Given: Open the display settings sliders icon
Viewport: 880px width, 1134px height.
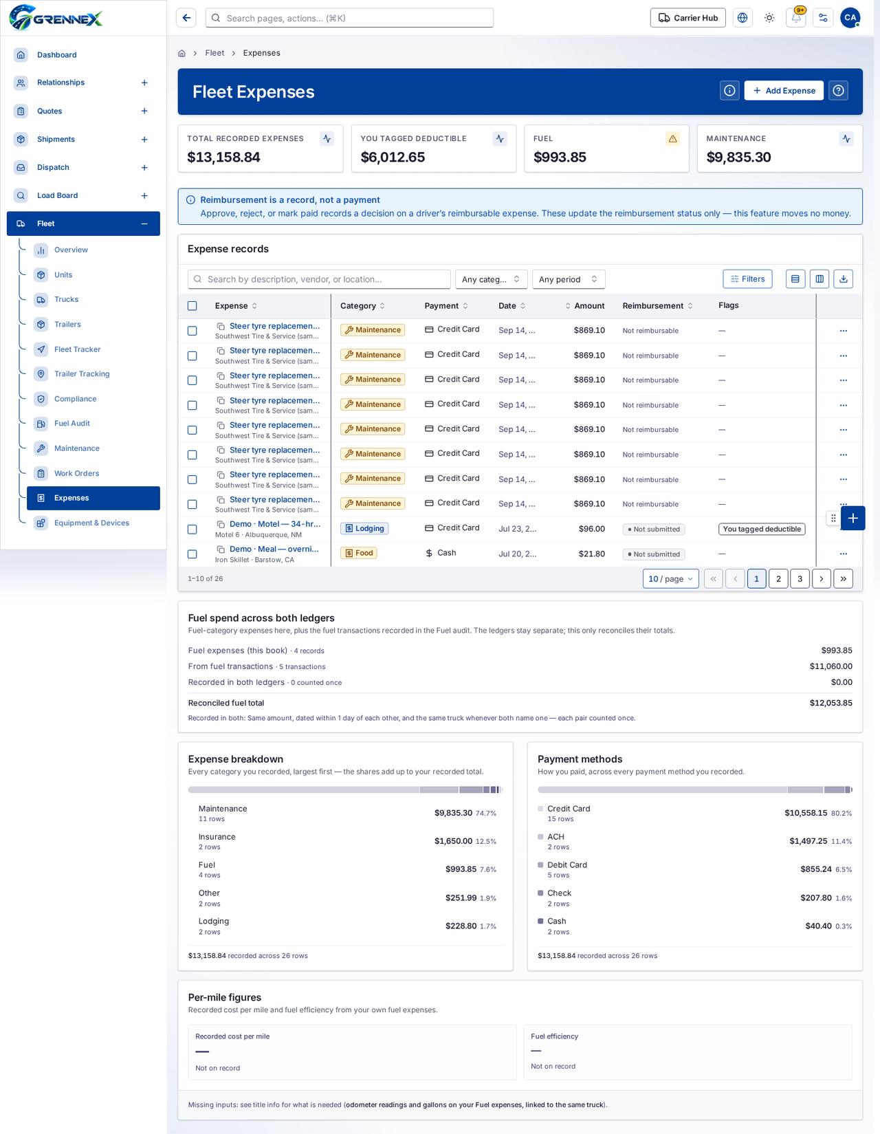Looking at the screenshot, I should tap(823, 18).
